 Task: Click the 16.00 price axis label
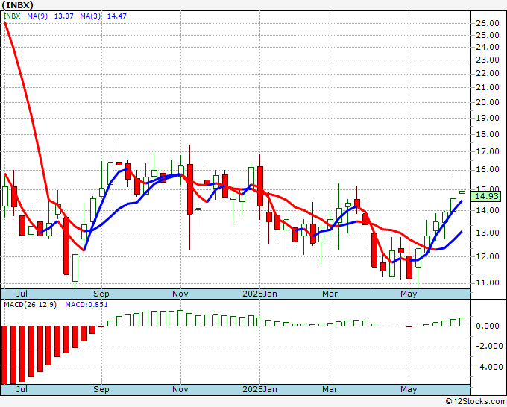tap(488, 170)
